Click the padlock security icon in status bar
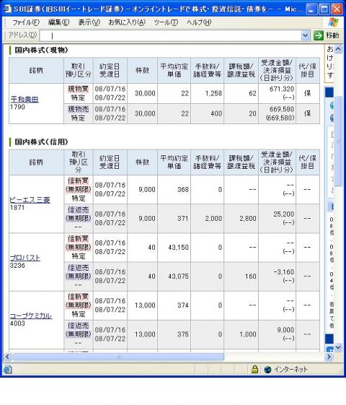The height and width of the screenshot is (405, 346). pos(254,370)
